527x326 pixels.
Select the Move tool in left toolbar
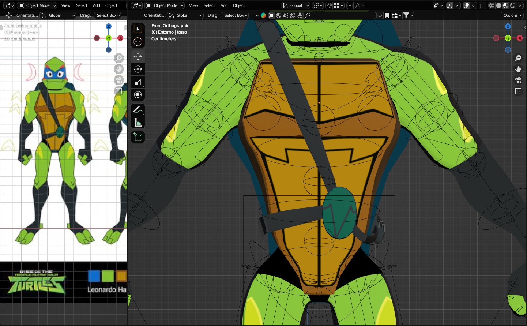tap(138, 56)
